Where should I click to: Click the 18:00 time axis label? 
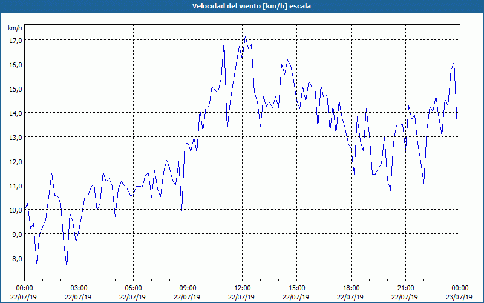tap(352, 288)
